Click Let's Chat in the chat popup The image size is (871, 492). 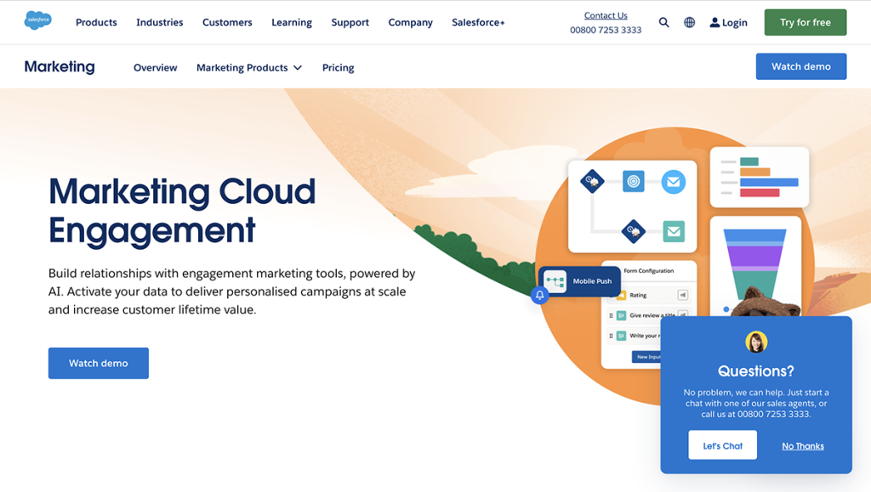(x=722, y=444)
